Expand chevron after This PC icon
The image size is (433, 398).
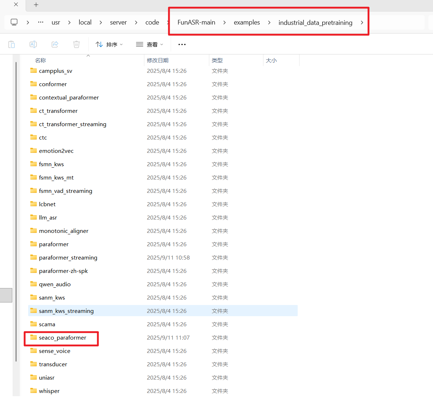click(28, 22)
